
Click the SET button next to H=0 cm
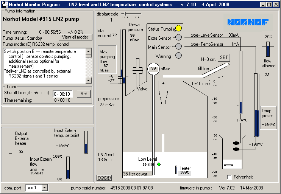[x=224, y=57]
